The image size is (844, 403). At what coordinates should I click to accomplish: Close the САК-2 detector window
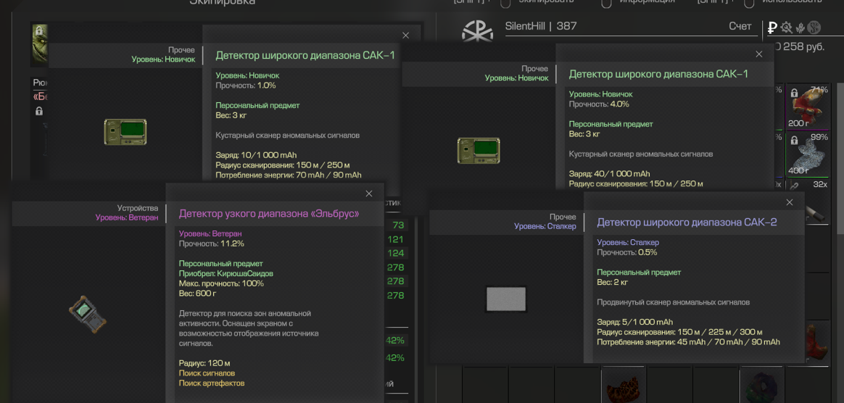click(790, 202)
